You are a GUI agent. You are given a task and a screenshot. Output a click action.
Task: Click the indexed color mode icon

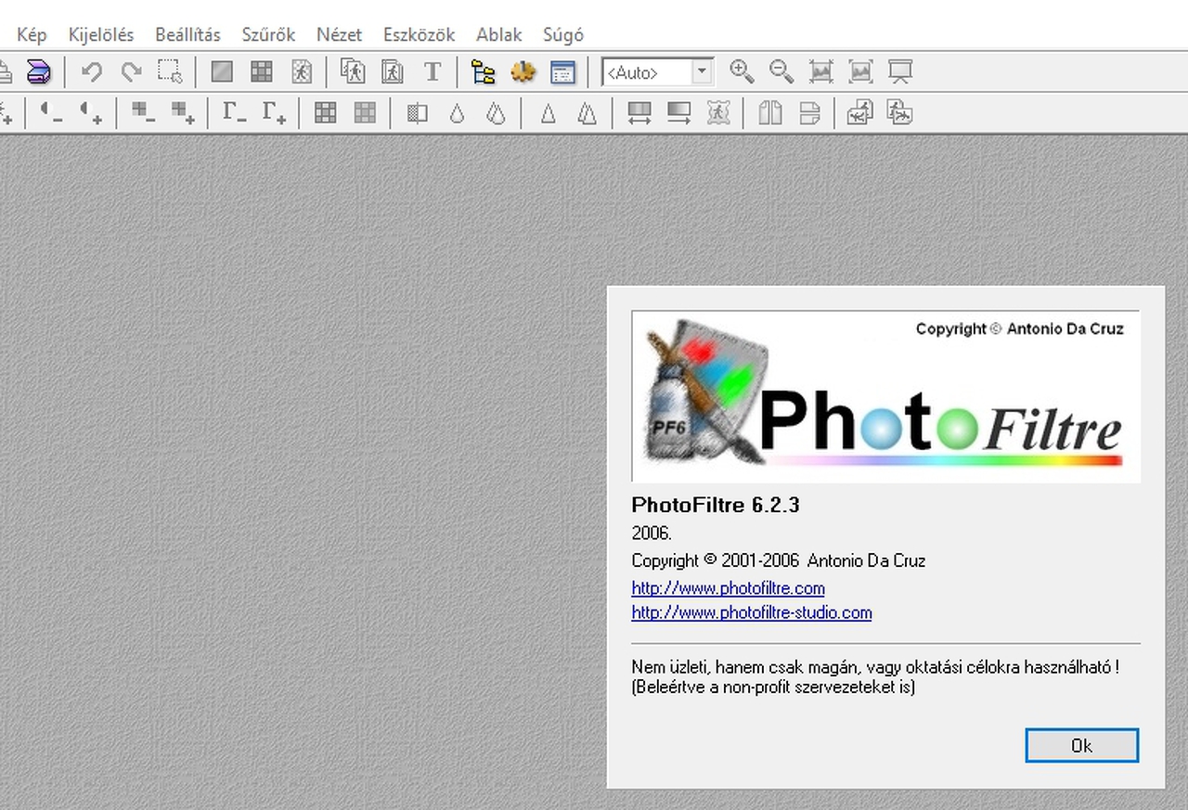pos(262,71)
